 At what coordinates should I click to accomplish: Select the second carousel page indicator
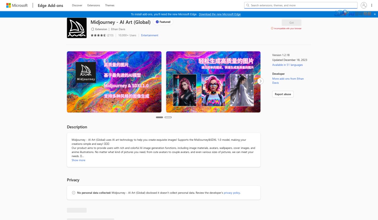169,117
